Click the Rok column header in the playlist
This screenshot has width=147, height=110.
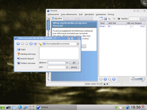coord(119,23)
